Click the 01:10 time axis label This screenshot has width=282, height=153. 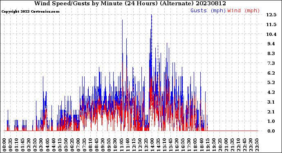[17, 145]
